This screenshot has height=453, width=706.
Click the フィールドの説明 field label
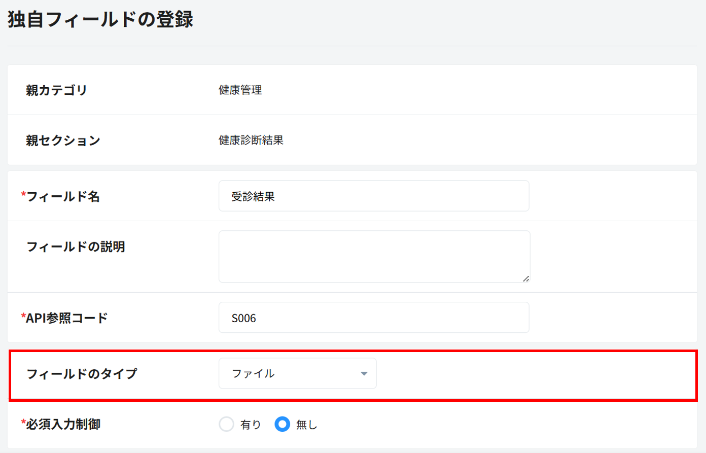(x=76, y=247)
